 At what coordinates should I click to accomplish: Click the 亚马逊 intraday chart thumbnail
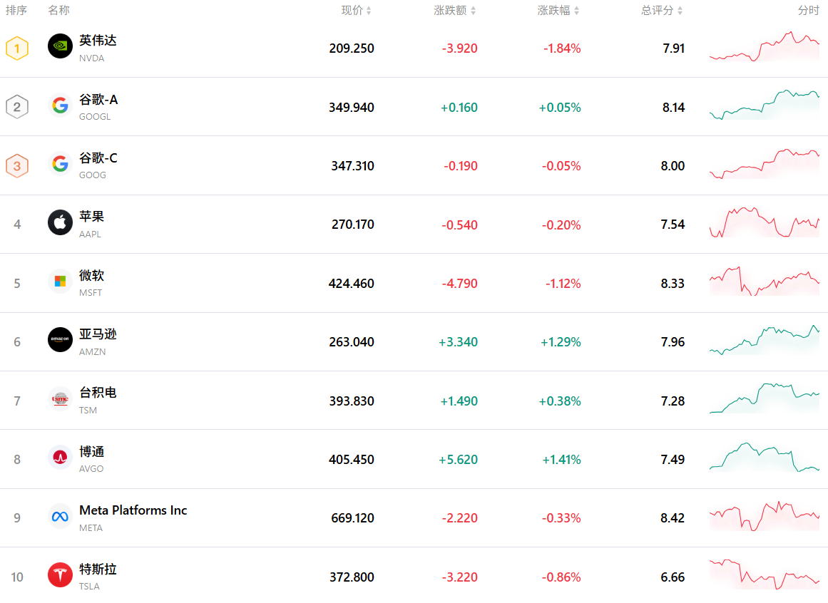764,340
